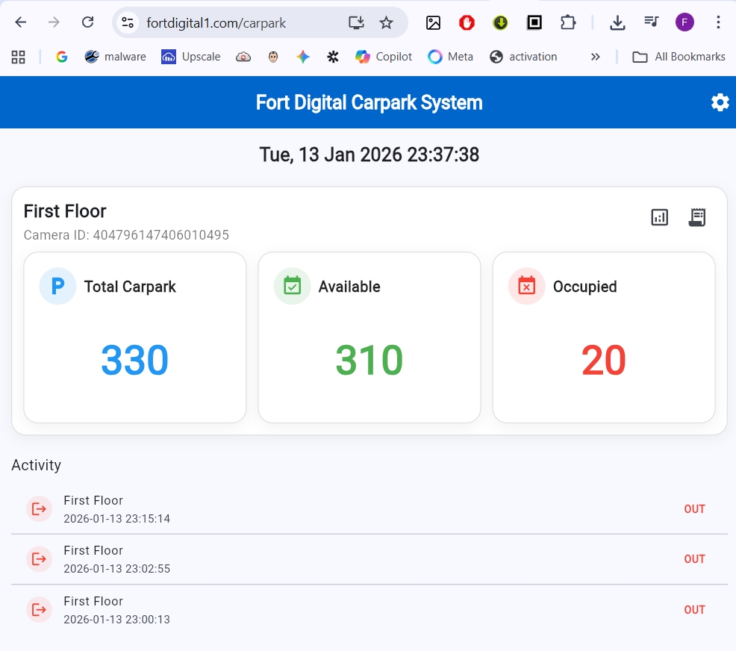736x651 pixels.
Task: Open the Chrome three-dot menu
Action: 718,22
